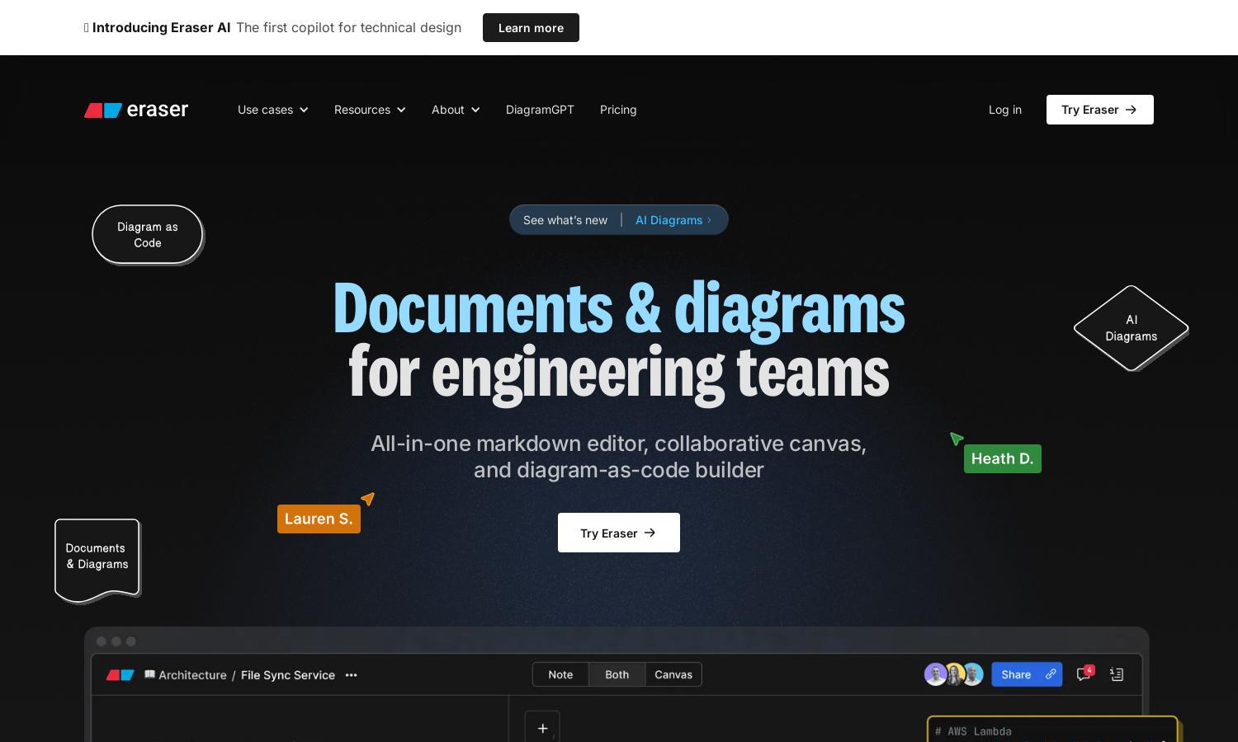
Task: Click the Heath D. cursor label
Action: (x=1003, y=458)
